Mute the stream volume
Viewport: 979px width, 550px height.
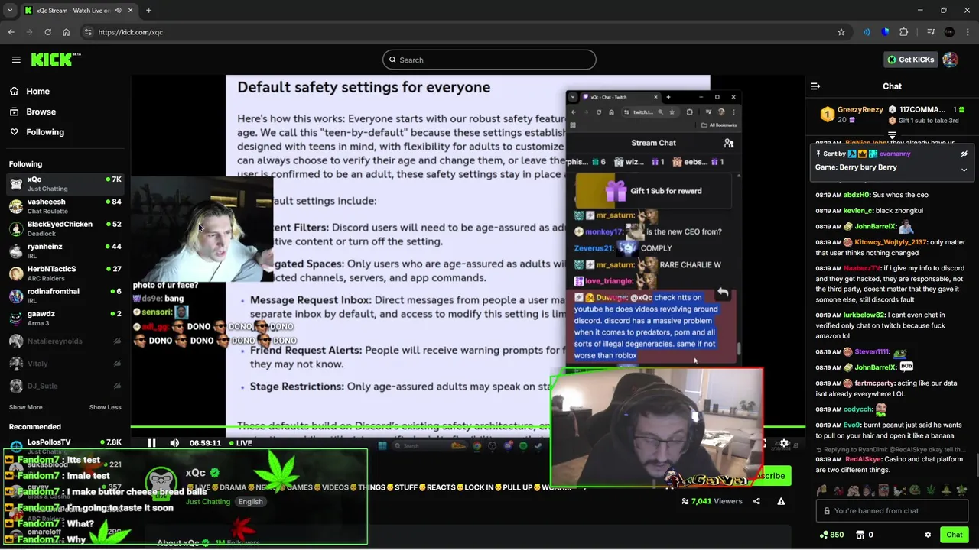tap(174, 443)
